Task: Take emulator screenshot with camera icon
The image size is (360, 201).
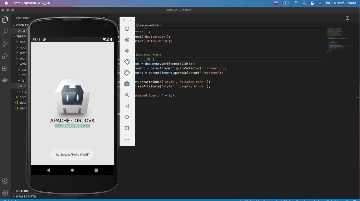Action: 127,84
